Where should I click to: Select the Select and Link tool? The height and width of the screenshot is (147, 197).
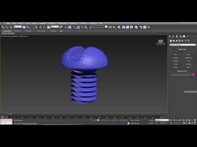click(x=3, y=27)
